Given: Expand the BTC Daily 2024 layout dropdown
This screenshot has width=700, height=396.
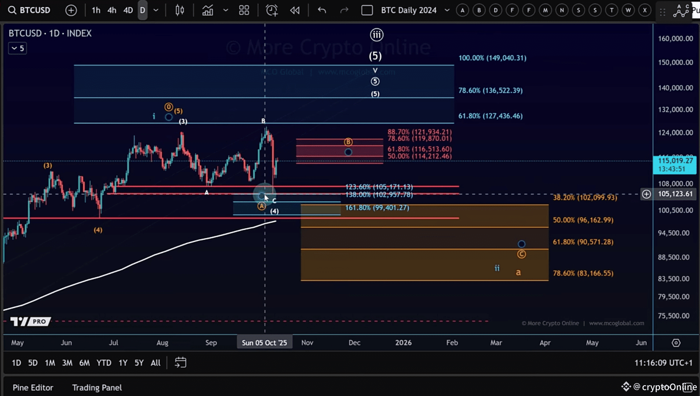Looking at the screenshot, I should point(447,10).
